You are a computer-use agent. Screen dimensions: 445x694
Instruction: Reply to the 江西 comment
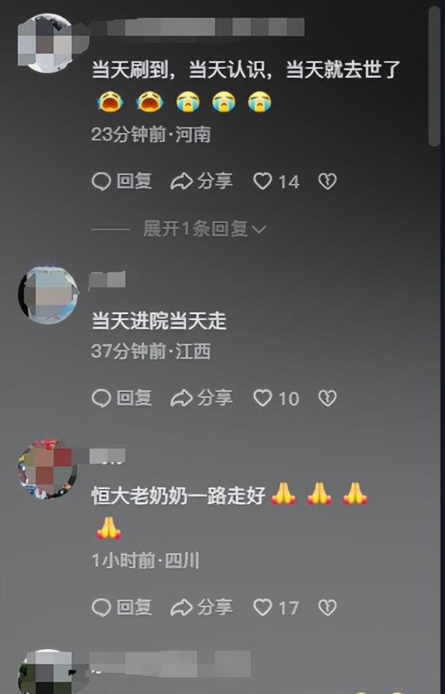(122, 399)
